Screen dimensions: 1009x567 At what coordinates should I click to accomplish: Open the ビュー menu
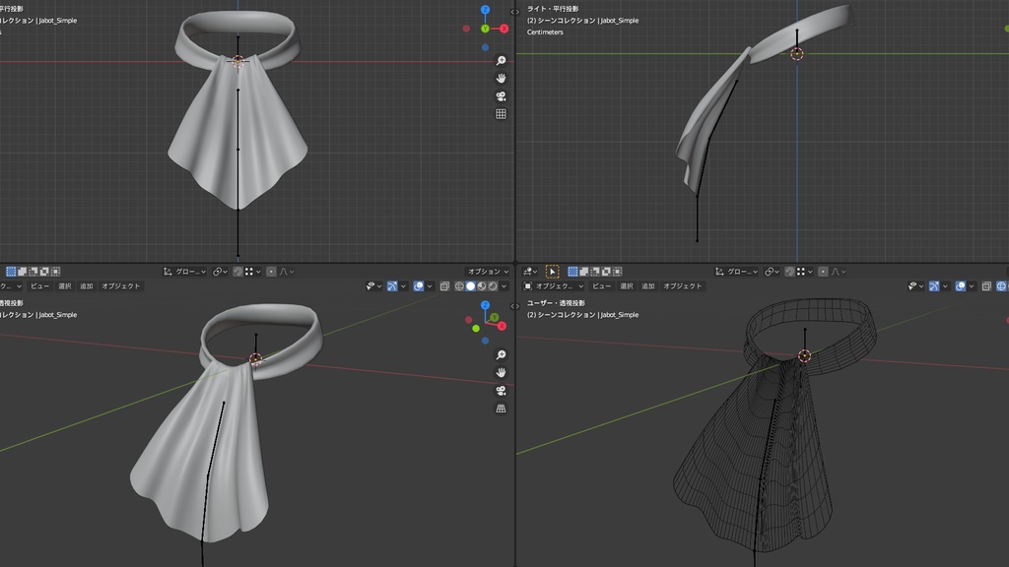click(x=40, y=285)
